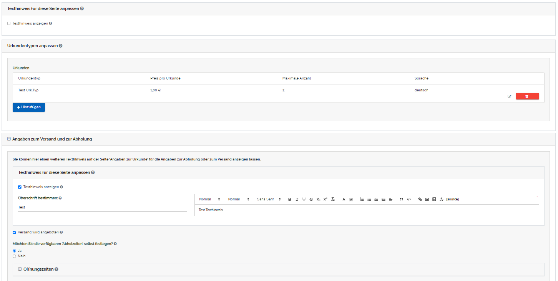558x281 pixels.
Task: Pick text color in the editor toolbar
Action: pos(344,199)
